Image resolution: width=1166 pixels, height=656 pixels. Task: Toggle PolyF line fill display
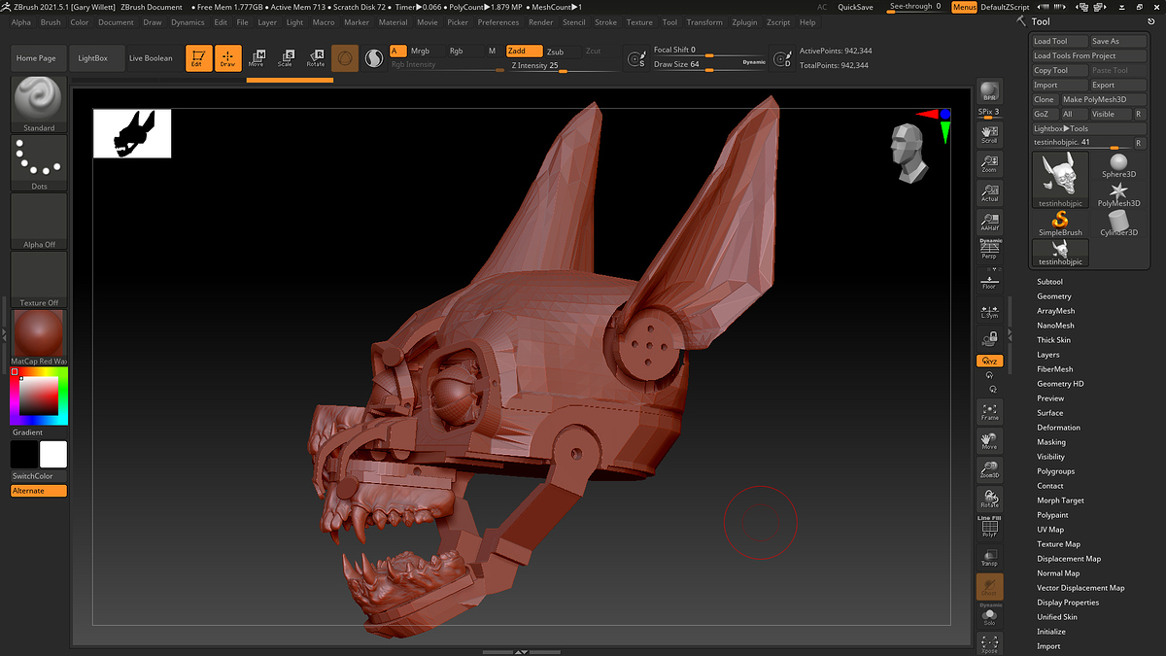click(989, 528)
